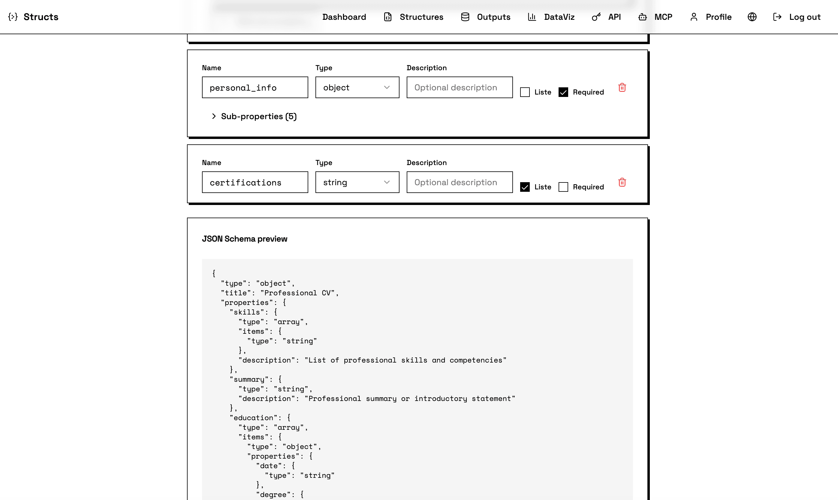Click the Structs logo icon
This screenshot has height=500, width=838.
13,17
